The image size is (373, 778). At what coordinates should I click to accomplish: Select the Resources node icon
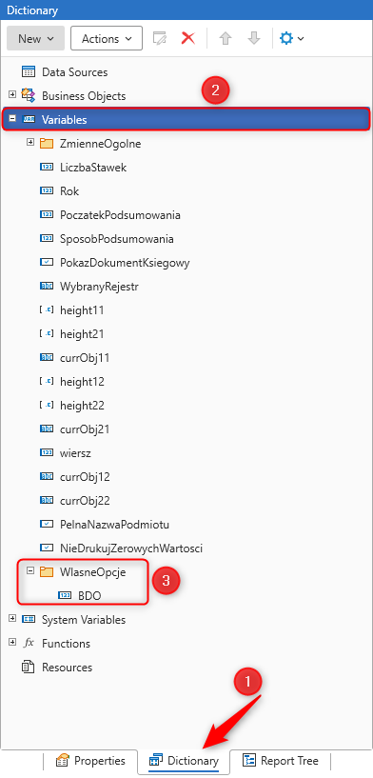coord(29,667)
